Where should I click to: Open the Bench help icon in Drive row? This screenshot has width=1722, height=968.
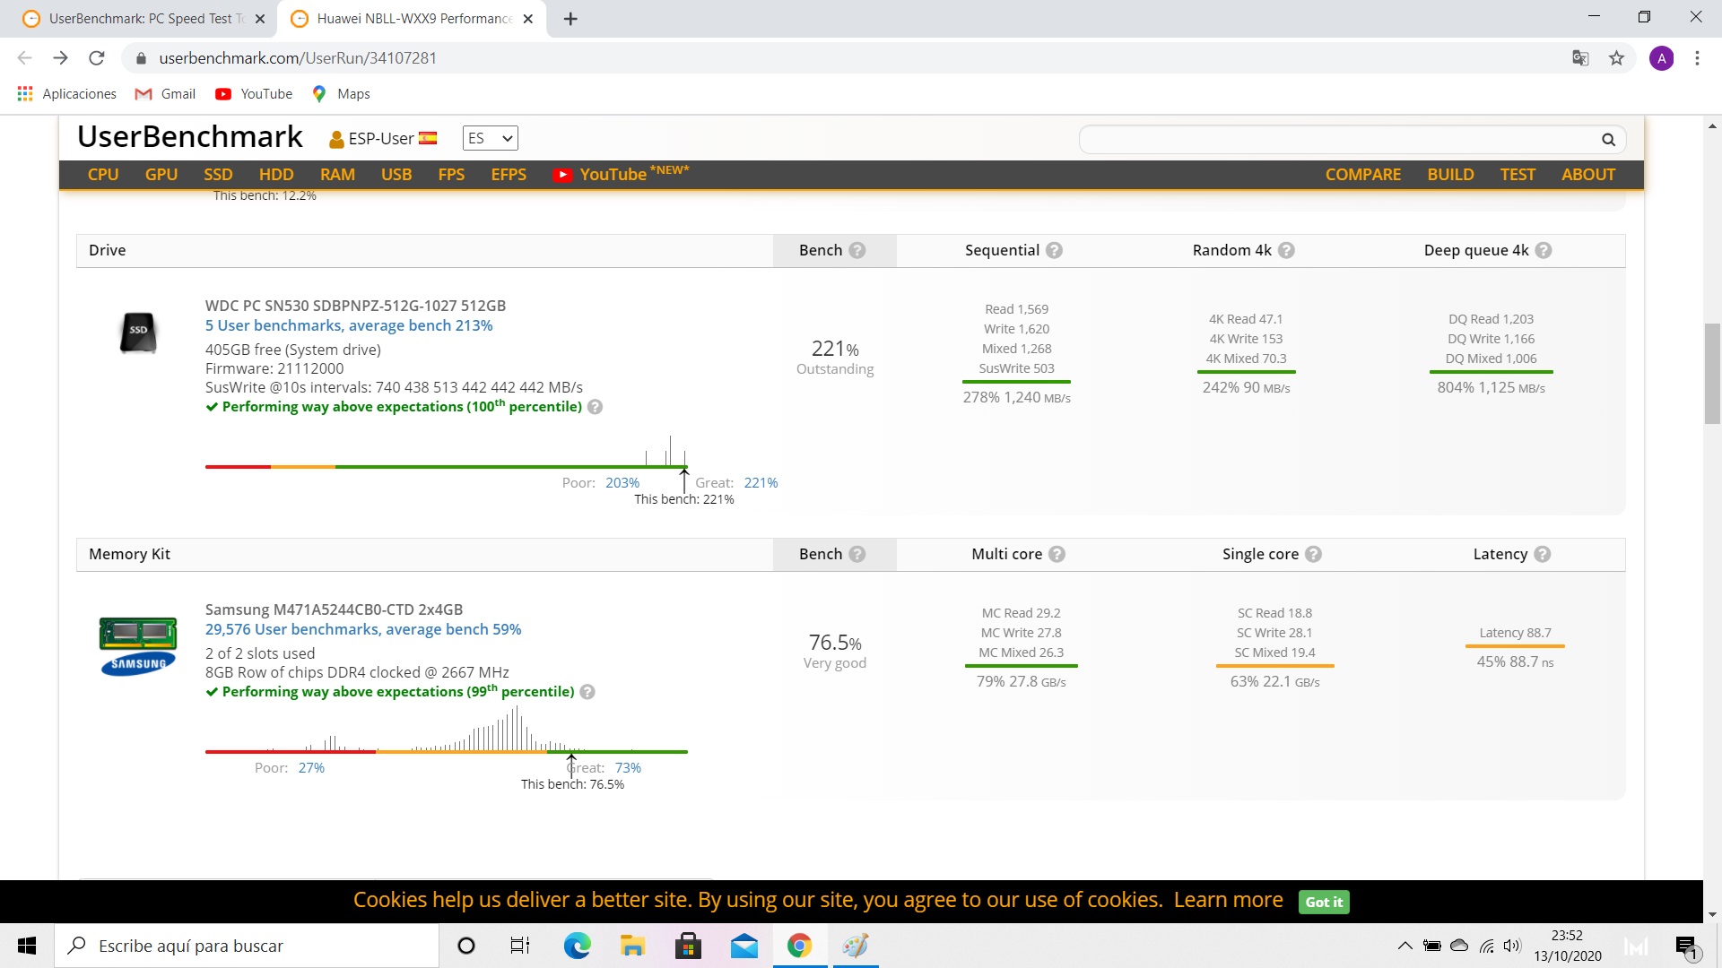(858, 250)
